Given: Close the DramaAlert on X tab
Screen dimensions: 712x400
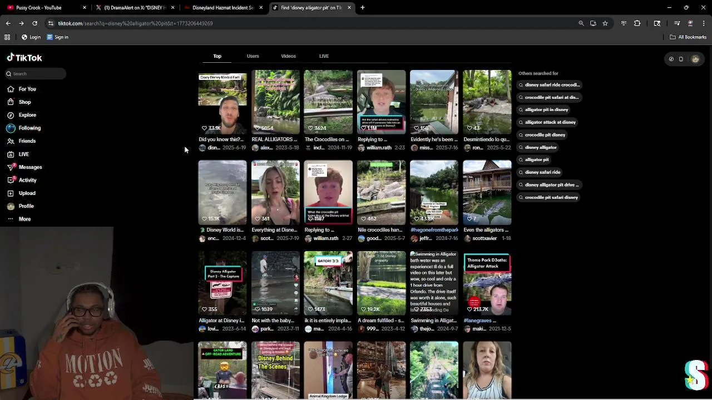Looking at the screenshot, I should [173, 8].
